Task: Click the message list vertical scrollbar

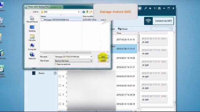Action: pos(138,43)
